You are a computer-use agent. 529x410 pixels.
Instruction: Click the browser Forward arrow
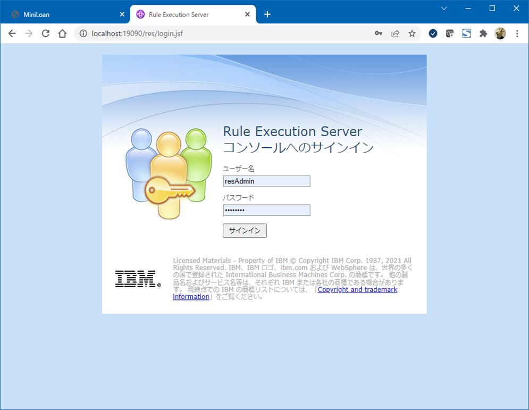(x=29, y=34)
